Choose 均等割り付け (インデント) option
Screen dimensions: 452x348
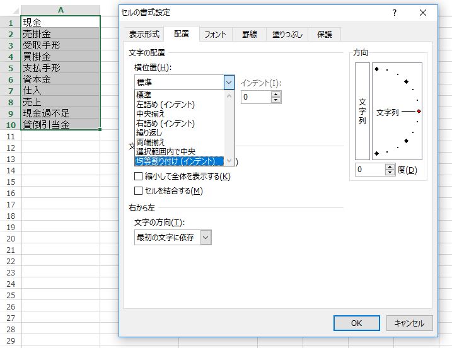[179, 161]
